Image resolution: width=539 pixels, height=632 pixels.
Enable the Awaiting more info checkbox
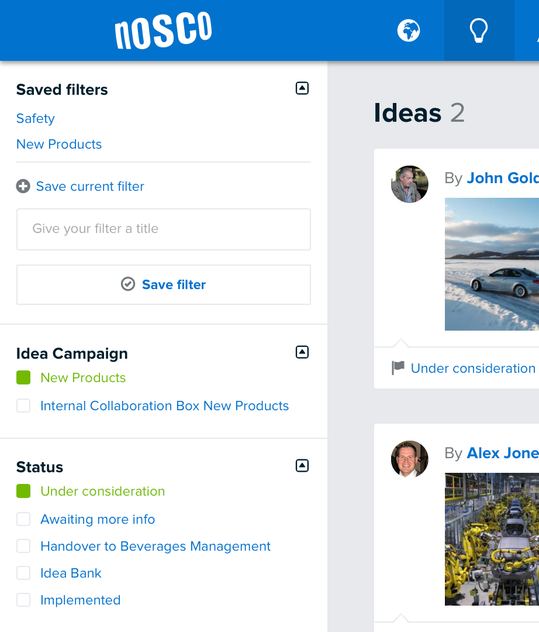pos(23,520)
